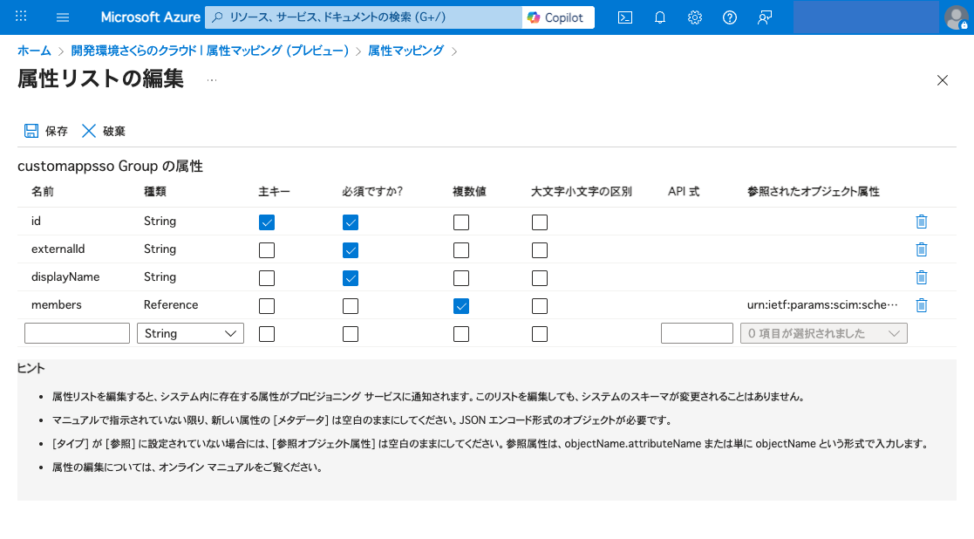974x539 pixels.
Task: Open the help question mark icon
Action: [x=730, y=17]
